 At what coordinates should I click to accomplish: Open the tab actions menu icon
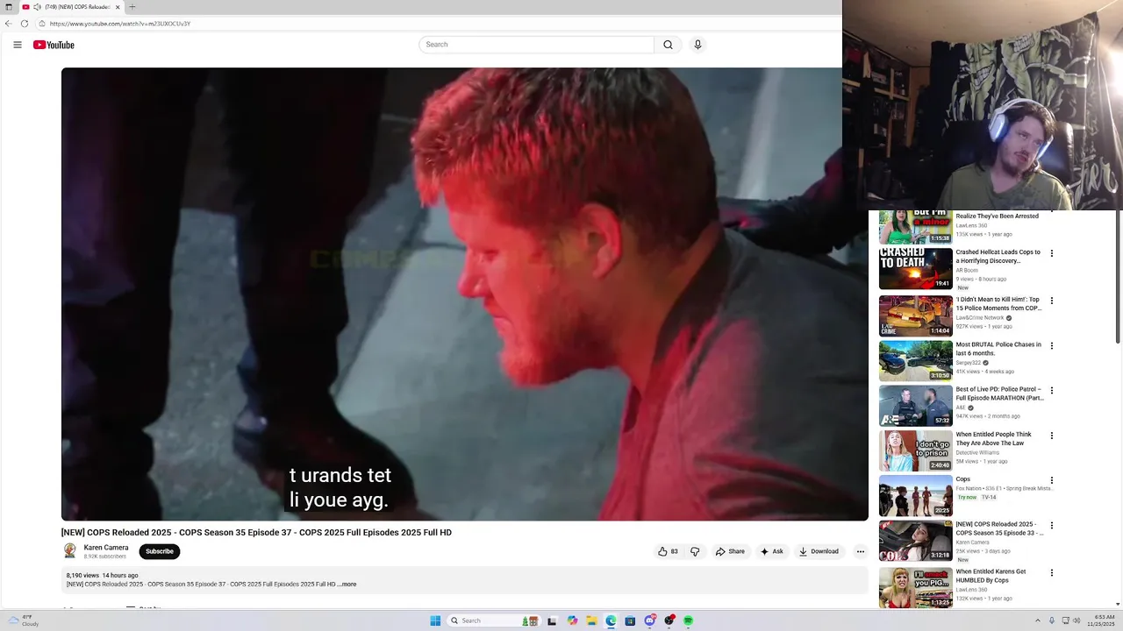coord(8,7)
